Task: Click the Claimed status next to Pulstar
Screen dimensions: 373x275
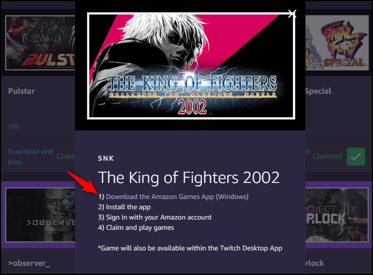Action: [x=66, y=157]
